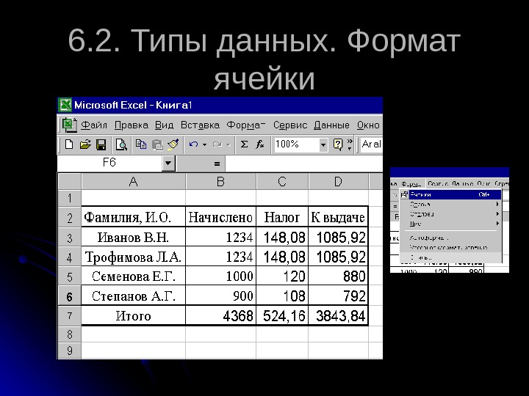Click the Excel workbook icon in menu bar
529x396 pixels.
[69, 125]
